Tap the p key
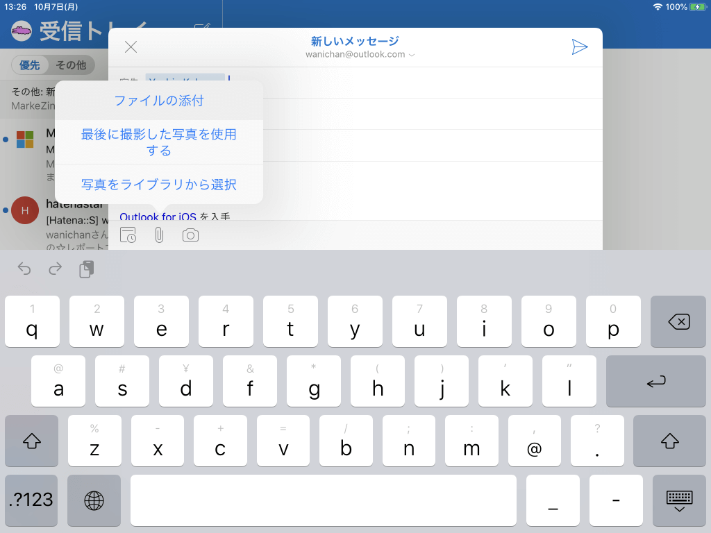711x533 pixels. point(613,322)
